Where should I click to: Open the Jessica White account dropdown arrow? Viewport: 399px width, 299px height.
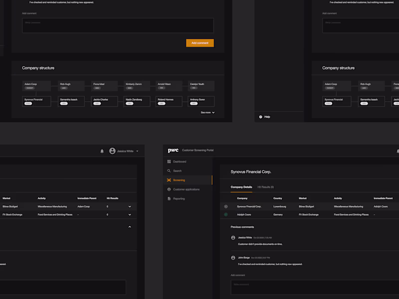coord(138,151)
